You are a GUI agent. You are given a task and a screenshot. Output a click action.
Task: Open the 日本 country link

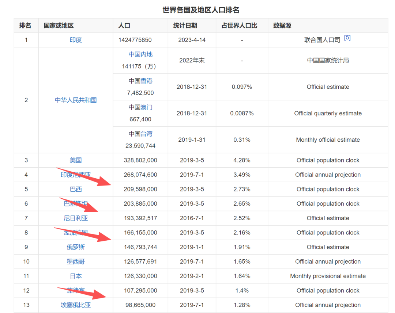tap(76, 276)
